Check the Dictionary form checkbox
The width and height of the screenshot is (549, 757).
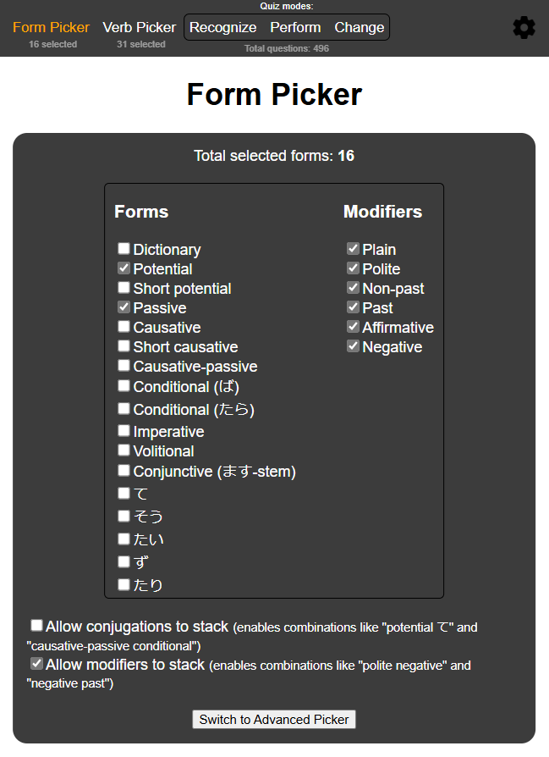[124, 249]
